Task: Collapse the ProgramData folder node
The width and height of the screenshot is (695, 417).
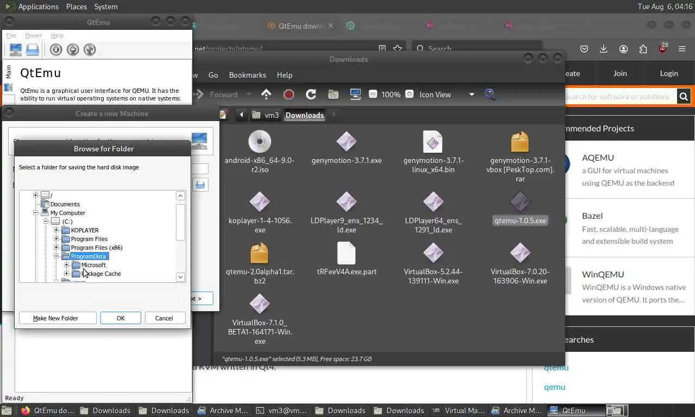Action: [56, 256]
